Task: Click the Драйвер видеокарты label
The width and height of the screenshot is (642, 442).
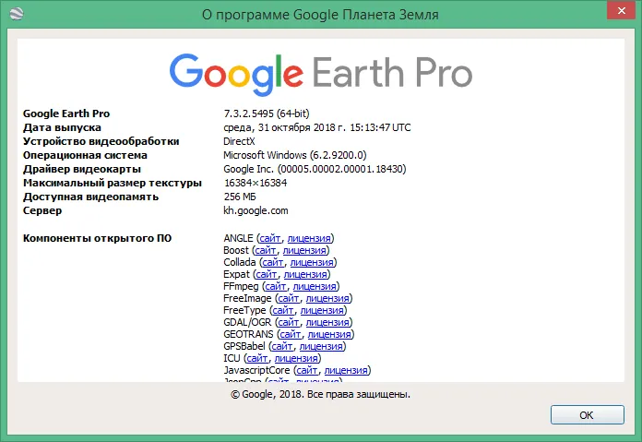Action: (x=82, y=169)
